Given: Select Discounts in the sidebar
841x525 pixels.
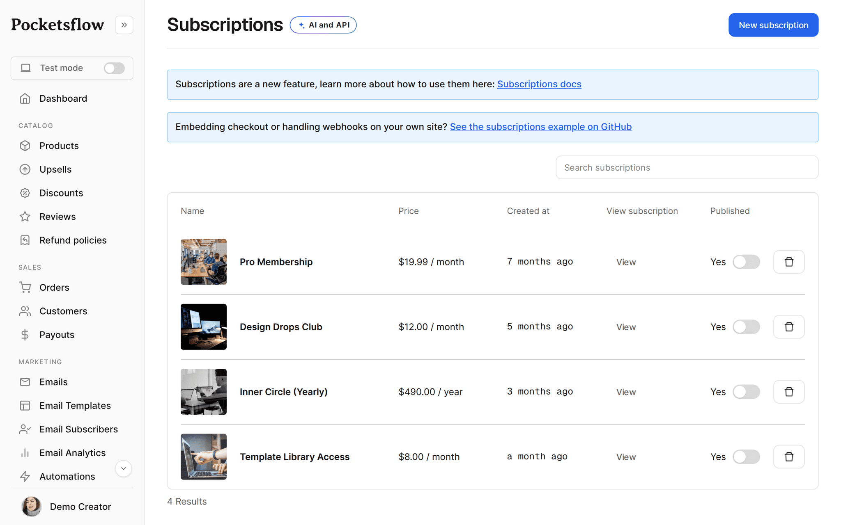Looking at the screenshot, I should point(61,193).
